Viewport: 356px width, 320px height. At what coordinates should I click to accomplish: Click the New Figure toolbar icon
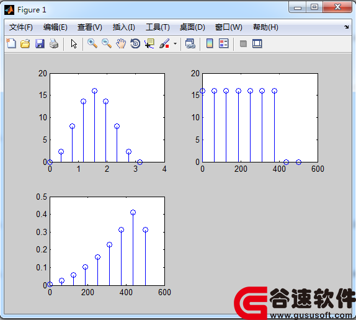tap(11, 43)
